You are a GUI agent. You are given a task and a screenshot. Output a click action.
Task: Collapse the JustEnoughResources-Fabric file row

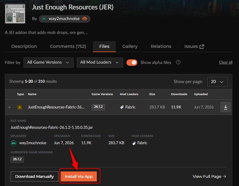point(9,107)
